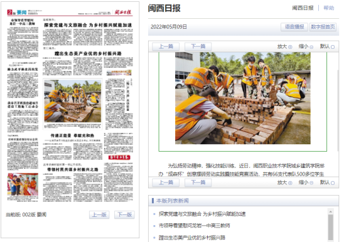Click the bottom 放大 zoom-in icon
The width and height of the screenshot is (344, 242).
point(290,183)
